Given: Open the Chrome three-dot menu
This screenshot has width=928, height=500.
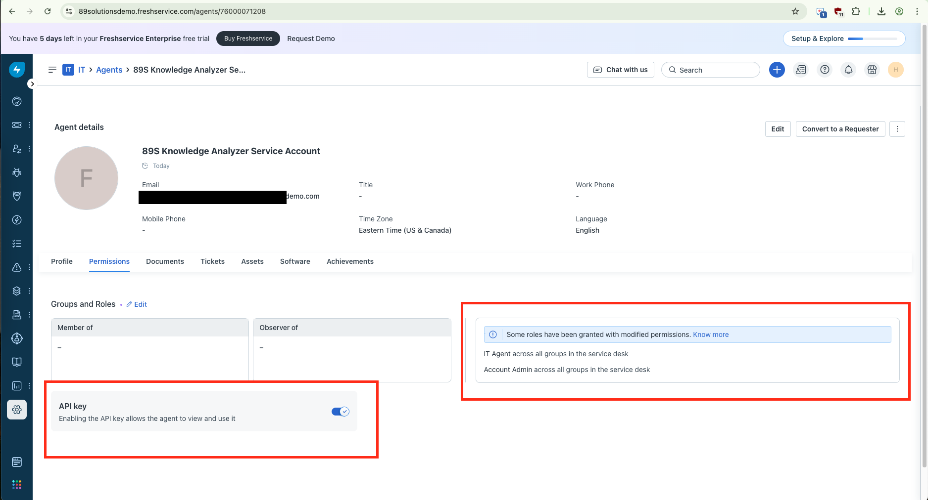Looking at the screenshot, I should (x=917, y=11).
